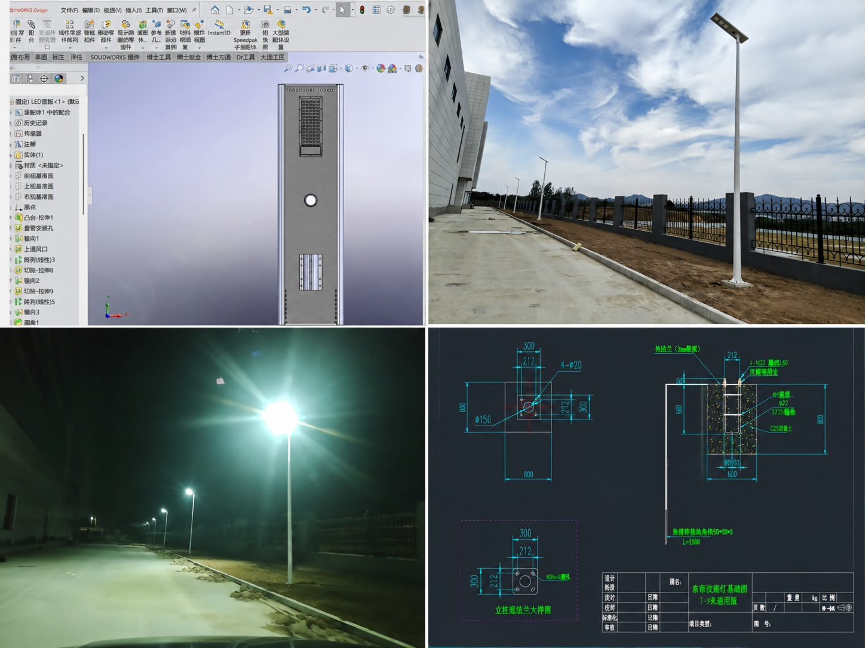The width and height of the screenshot is (865, 648).
Task: Pin the menu bar with pushpin icon
Action: pyautogui.click(x=194, y=10)
